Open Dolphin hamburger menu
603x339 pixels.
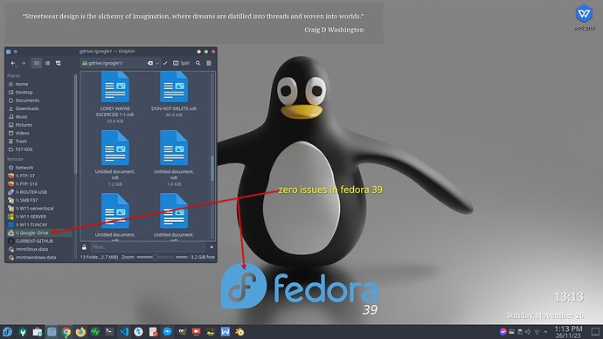209,63
